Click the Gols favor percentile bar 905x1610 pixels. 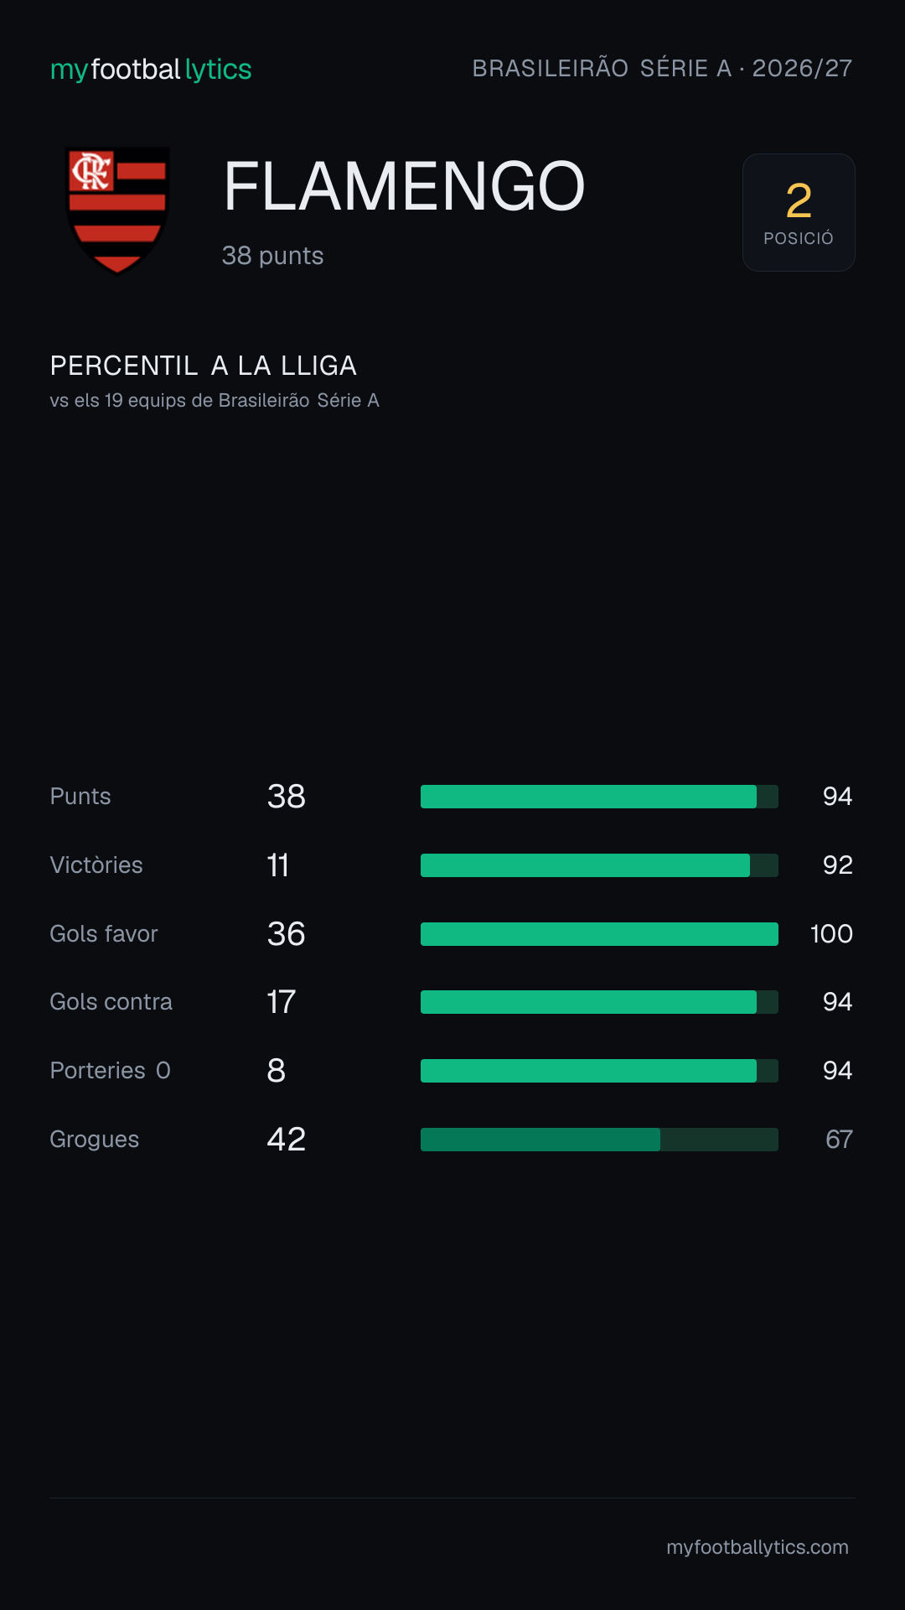point(599,934)
